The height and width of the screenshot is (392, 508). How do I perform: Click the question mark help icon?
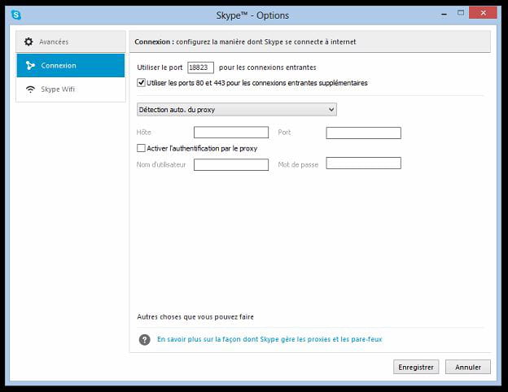(x=144, y=340)
